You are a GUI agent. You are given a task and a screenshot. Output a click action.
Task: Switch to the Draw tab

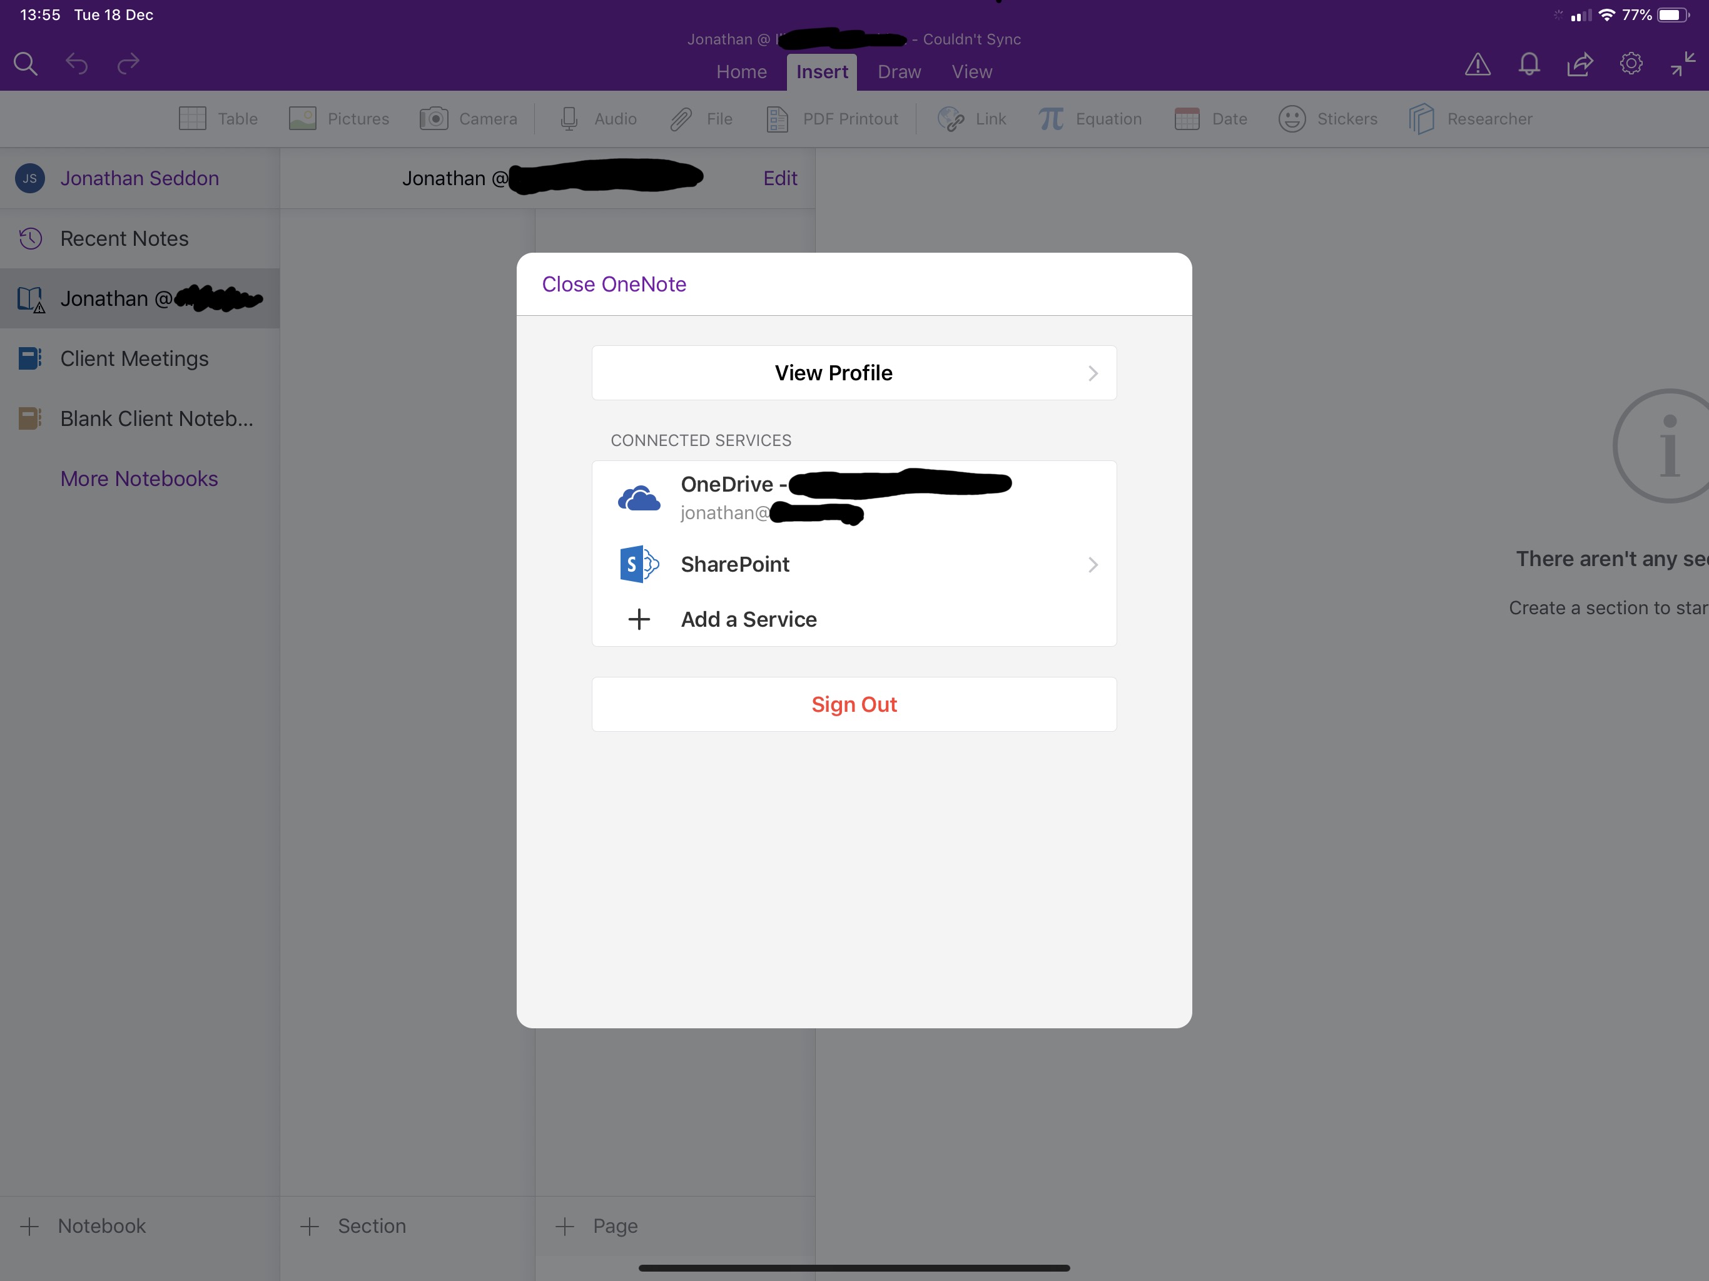pyautogui.click(x=898, y=72)
